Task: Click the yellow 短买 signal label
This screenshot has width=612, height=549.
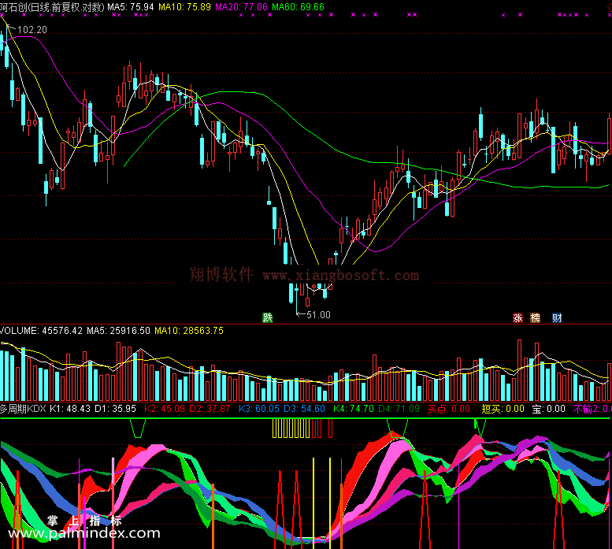Action: tap(503, 409)
